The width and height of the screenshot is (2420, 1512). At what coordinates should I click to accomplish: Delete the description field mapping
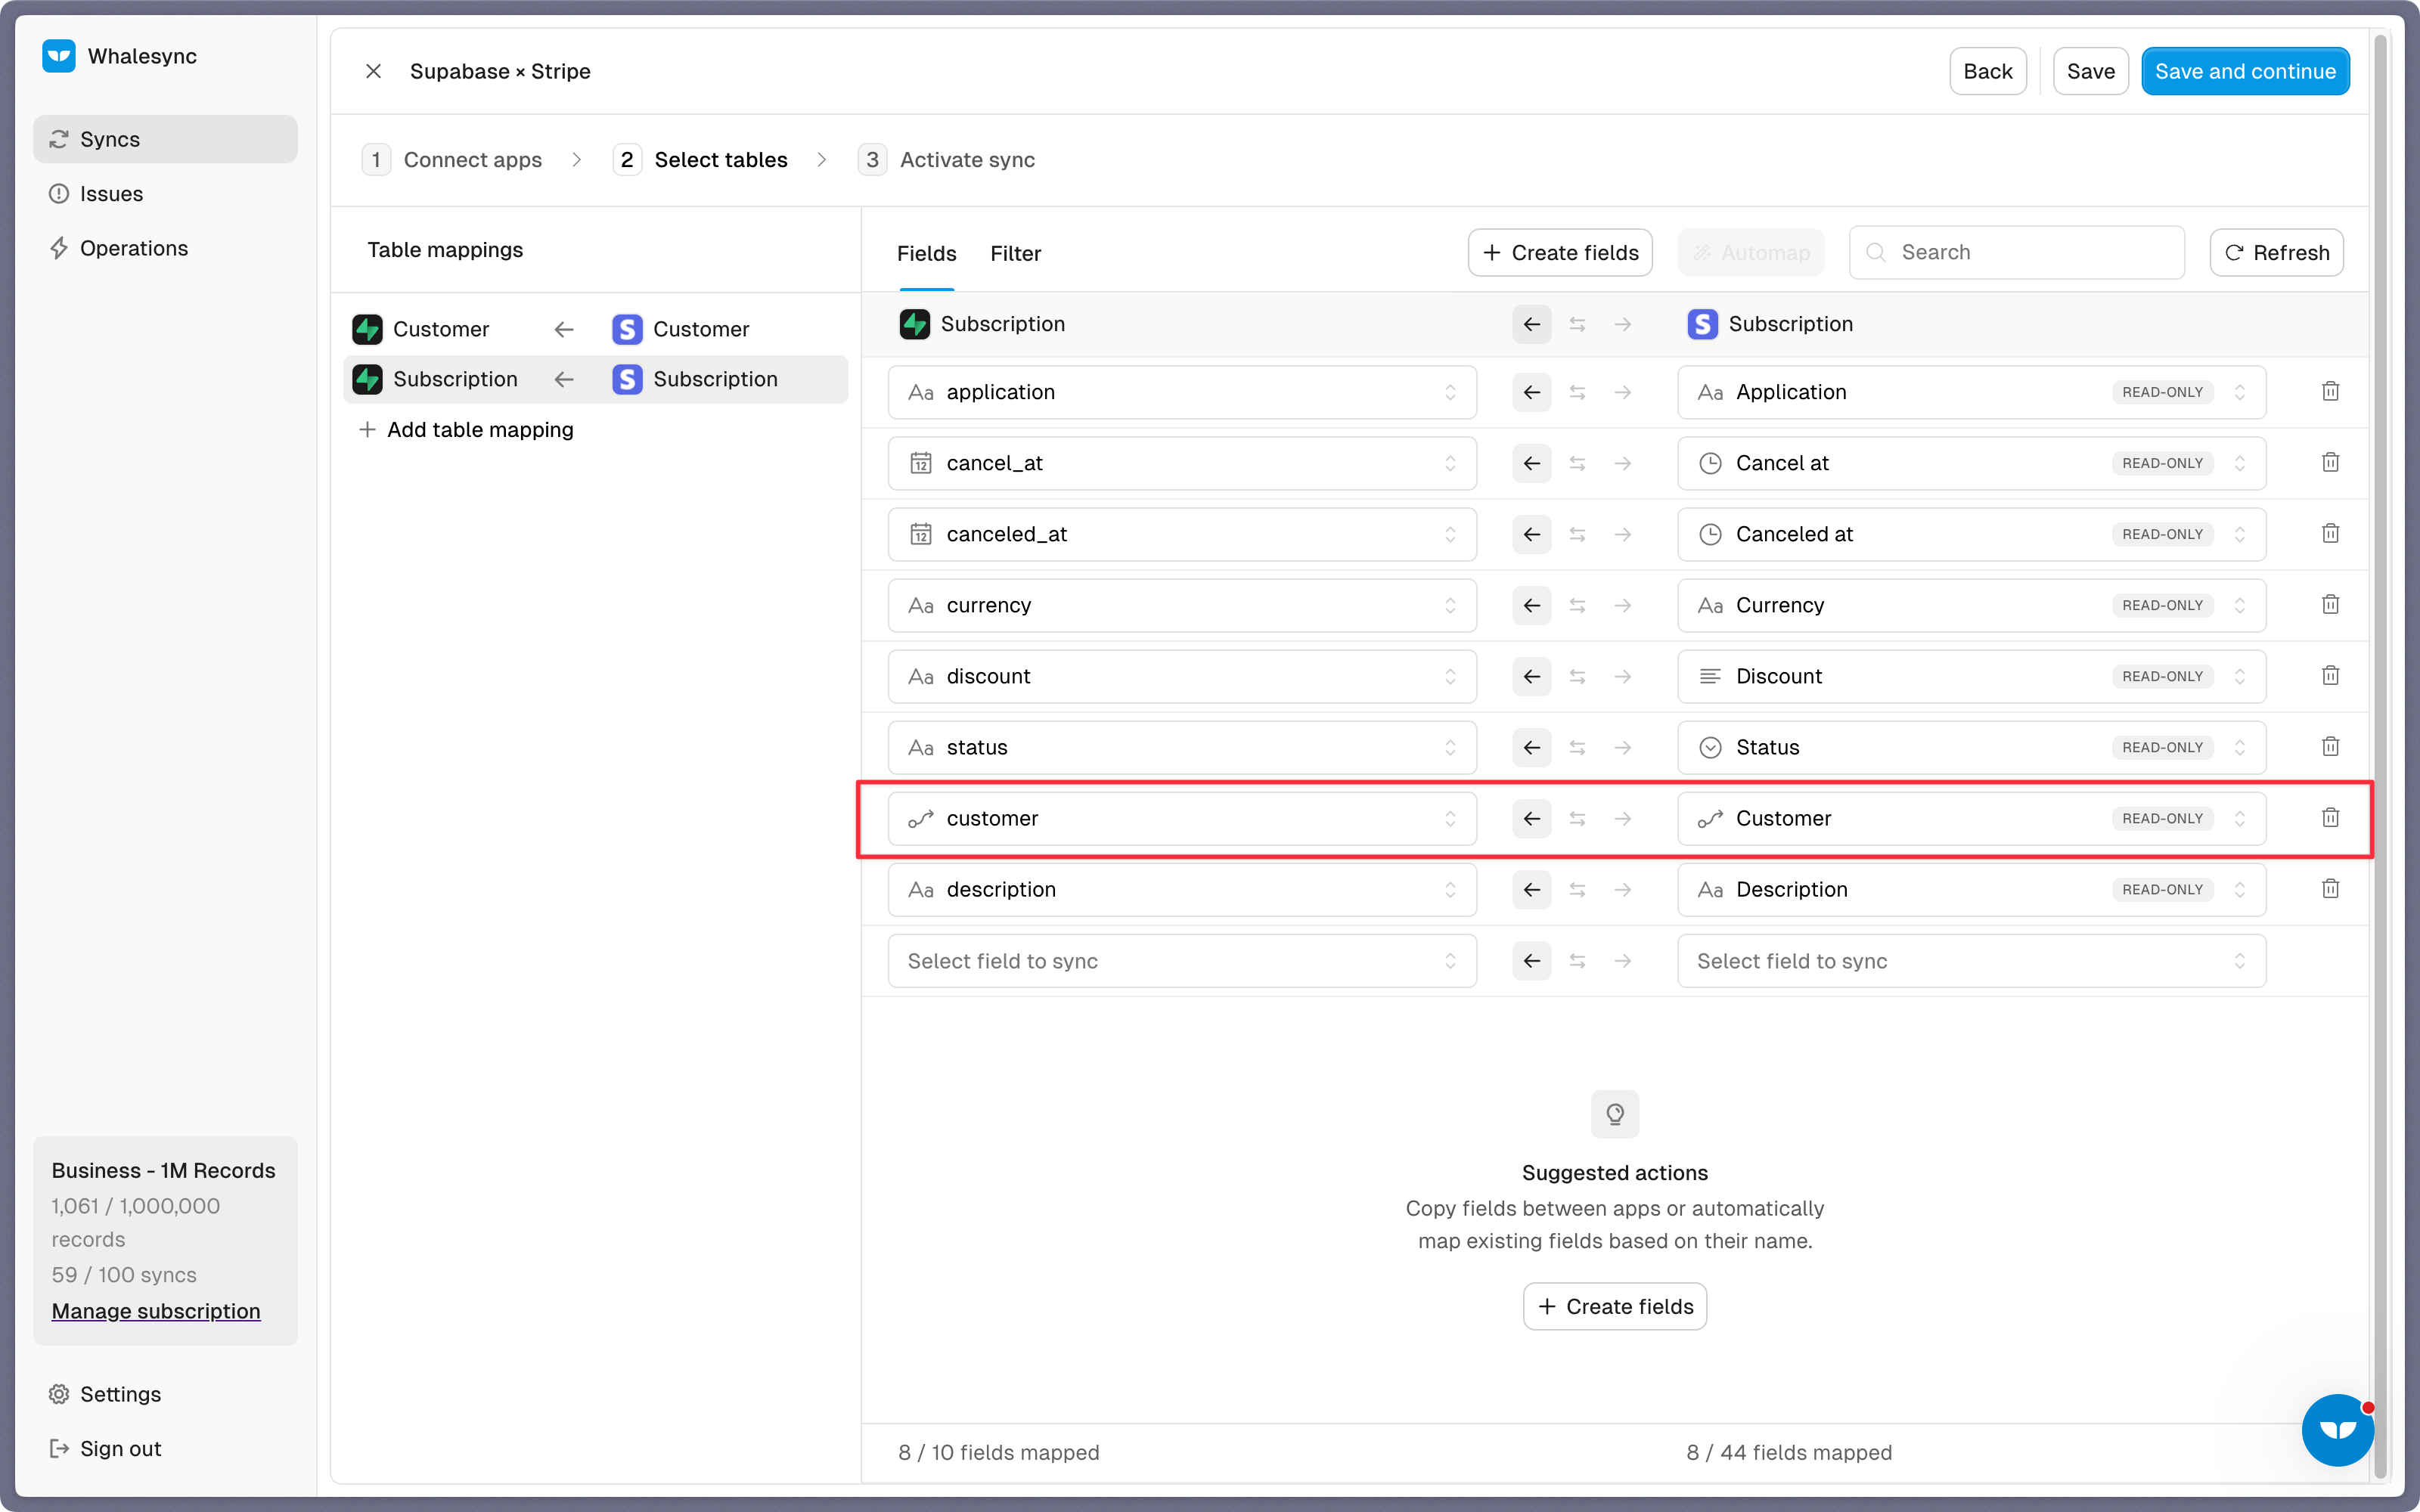(x=2330, y=889)
